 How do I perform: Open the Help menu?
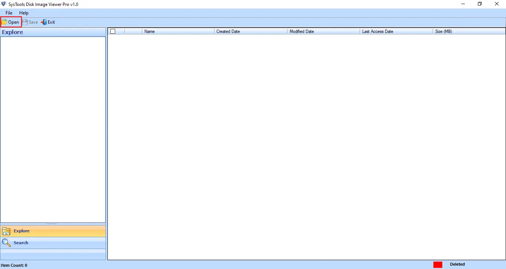(x=24, y=13)
